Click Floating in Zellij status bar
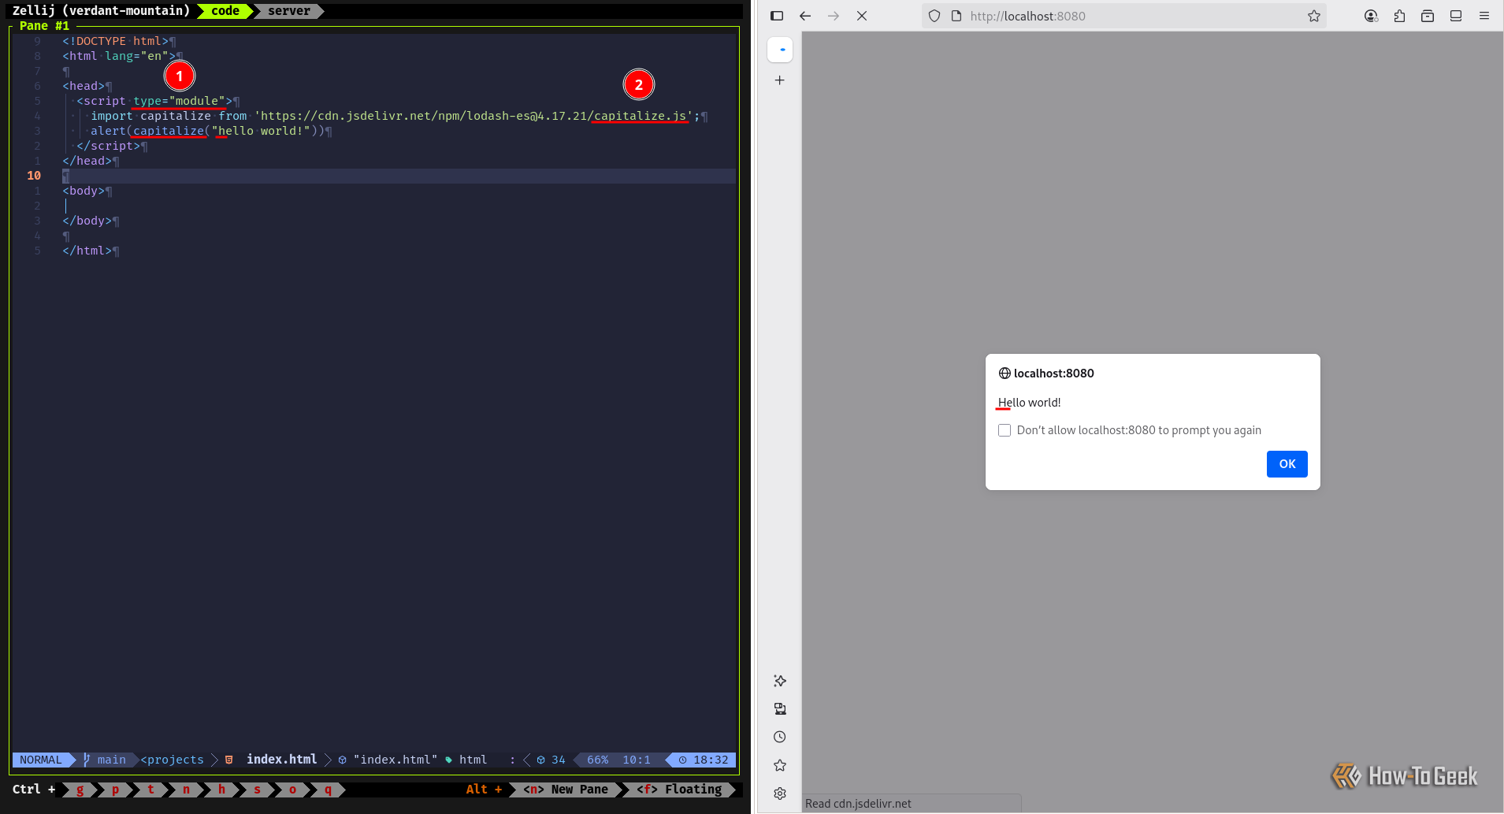Screen dimensions: 1504x814 pos(680,790)
